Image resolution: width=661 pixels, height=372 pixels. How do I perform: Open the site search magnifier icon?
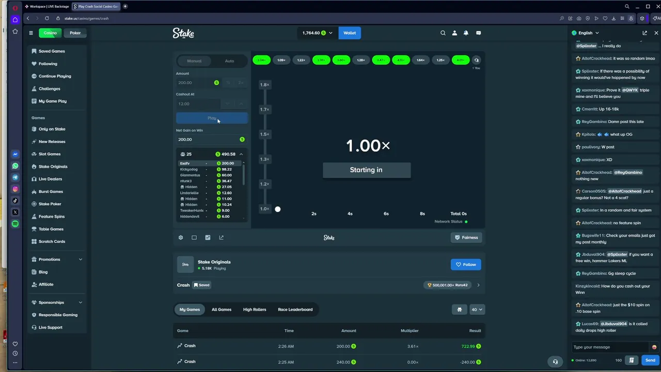443,33
